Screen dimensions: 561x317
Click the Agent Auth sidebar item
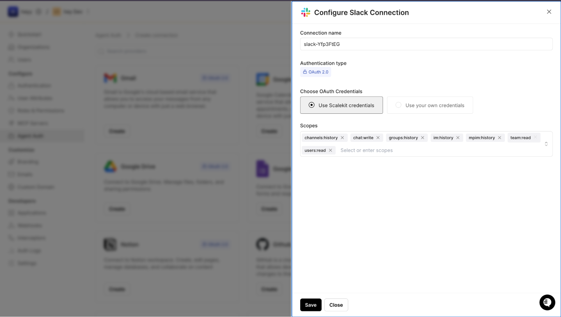pyautogui.click(x=30, y=136)
